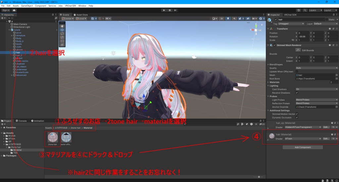
Task: Switch to VRChat SDK tab
Action: (x=290, y=15)
